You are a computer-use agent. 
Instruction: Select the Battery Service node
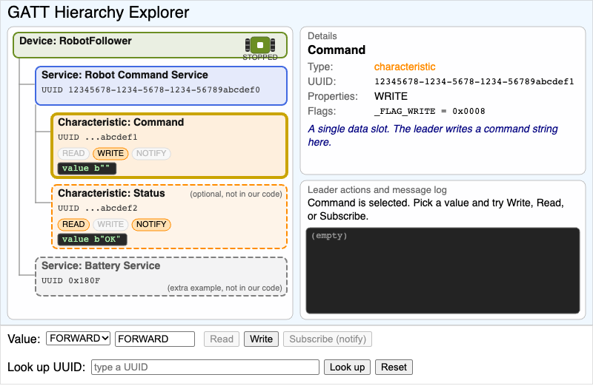[161, 277]
